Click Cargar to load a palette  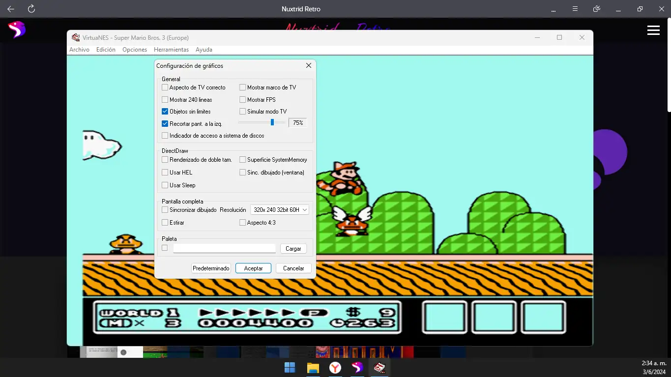(x=293, y=249)
